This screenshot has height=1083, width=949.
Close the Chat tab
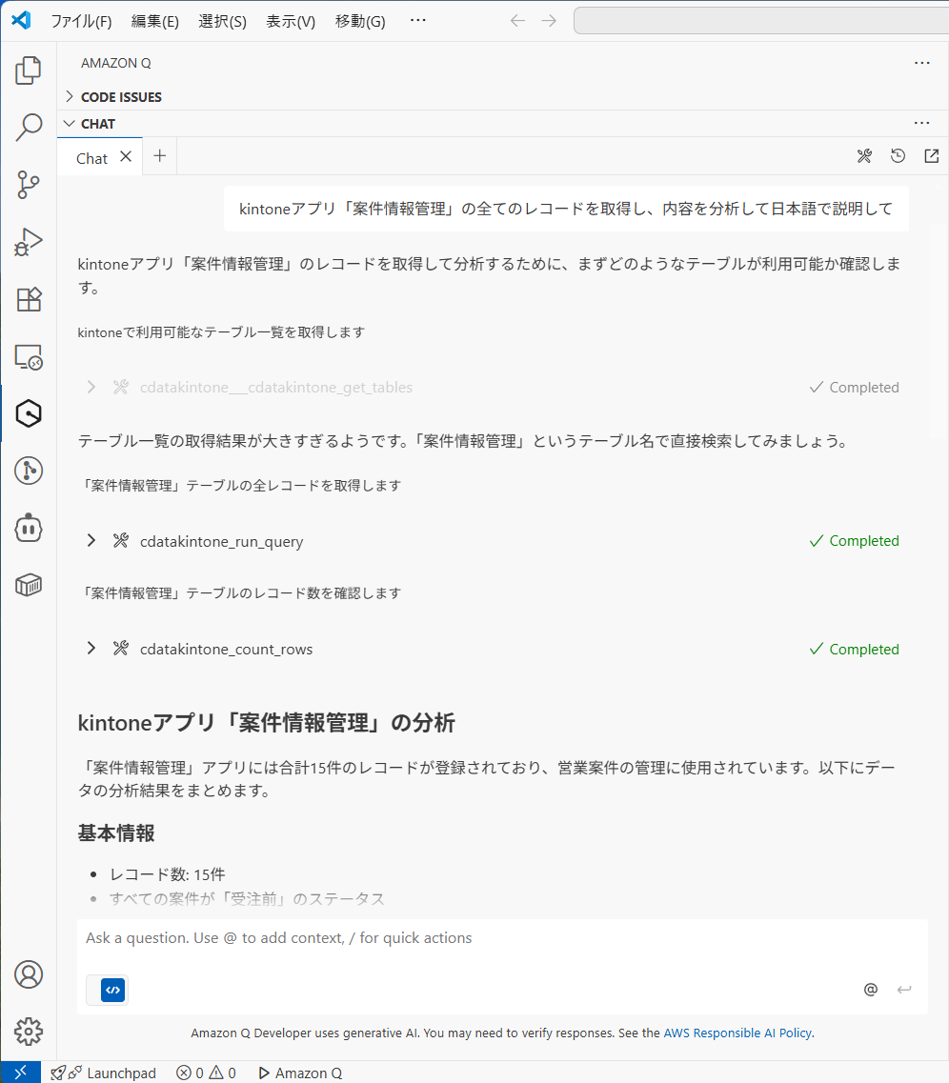tap(126, 157)
